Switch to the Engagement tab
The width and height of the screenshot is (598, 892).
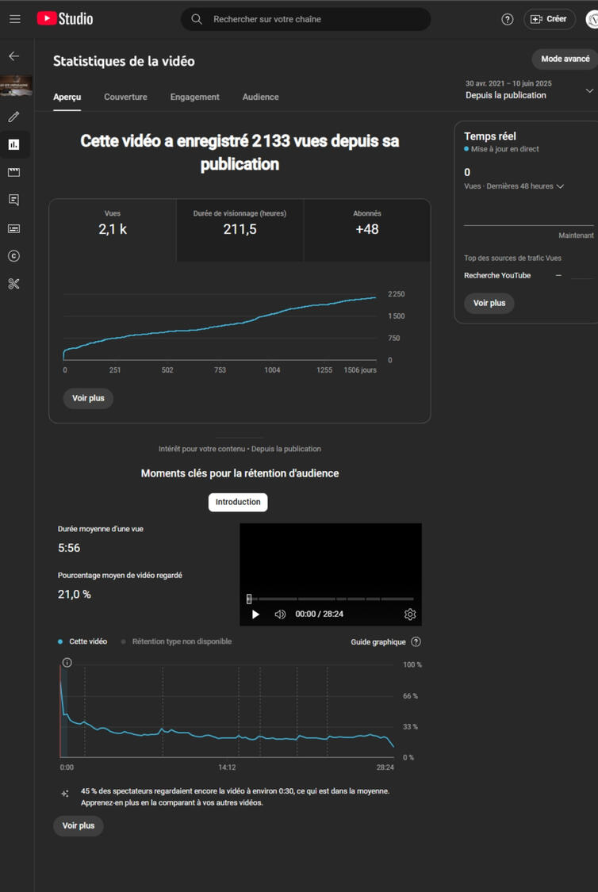click(194, 97)
